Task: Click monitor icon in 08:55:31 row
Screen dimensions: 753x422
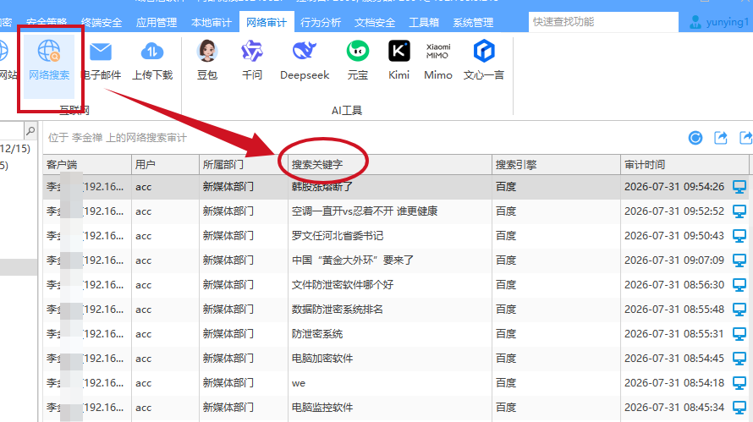Action: point(739,334)
